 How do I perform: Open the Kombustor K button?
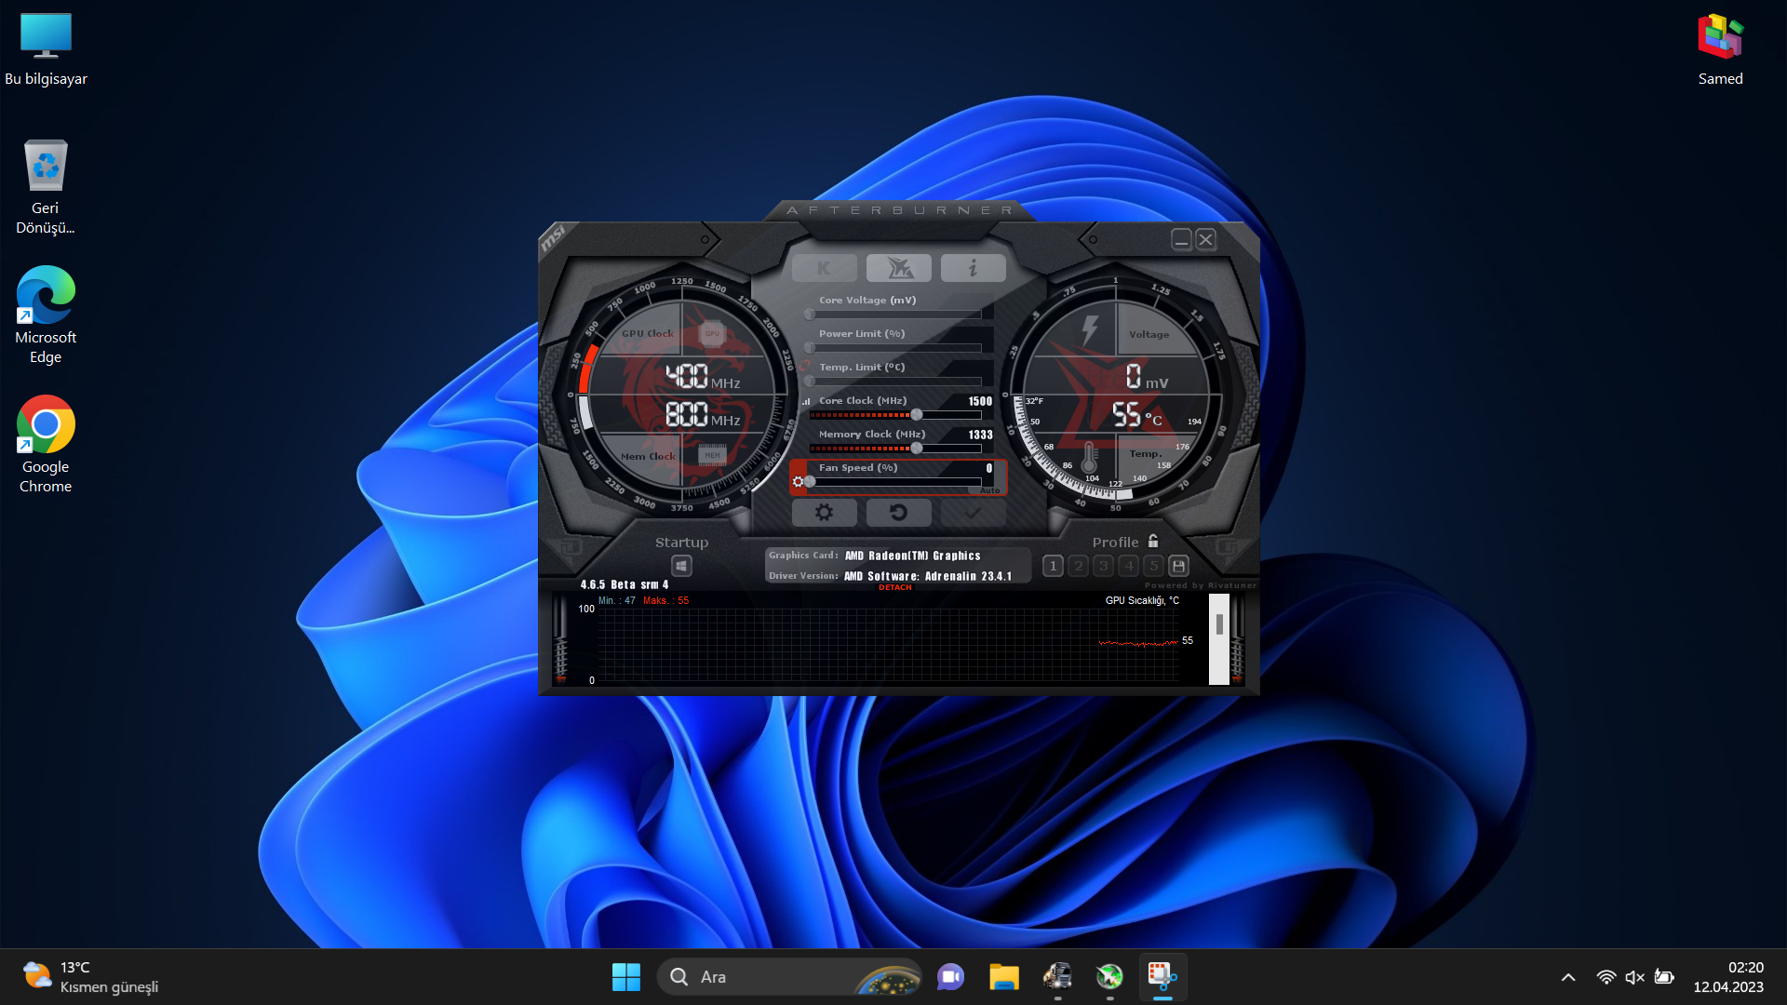point(824,268)
